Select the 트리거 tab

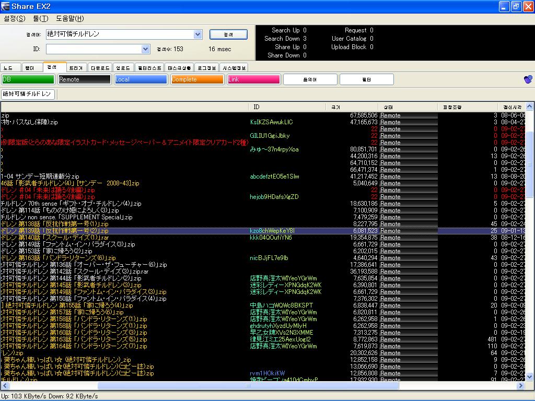pyautogui.click(x=76, y=68)
